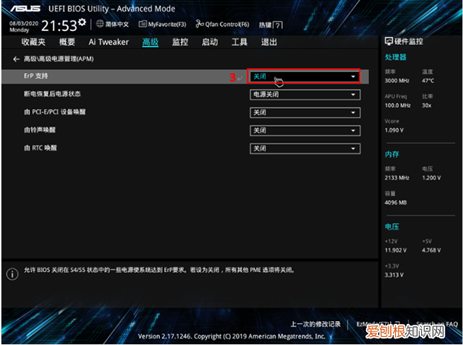Open the 断电恢复后电源状态 dropdown
The width and height of the screenshot is (463, 345).
coord(305,95)
